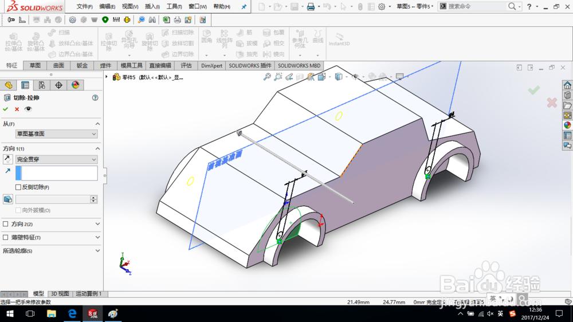Click the Hole Wizard screw toolbar icon
573x322 pixels.
[11, 19]
